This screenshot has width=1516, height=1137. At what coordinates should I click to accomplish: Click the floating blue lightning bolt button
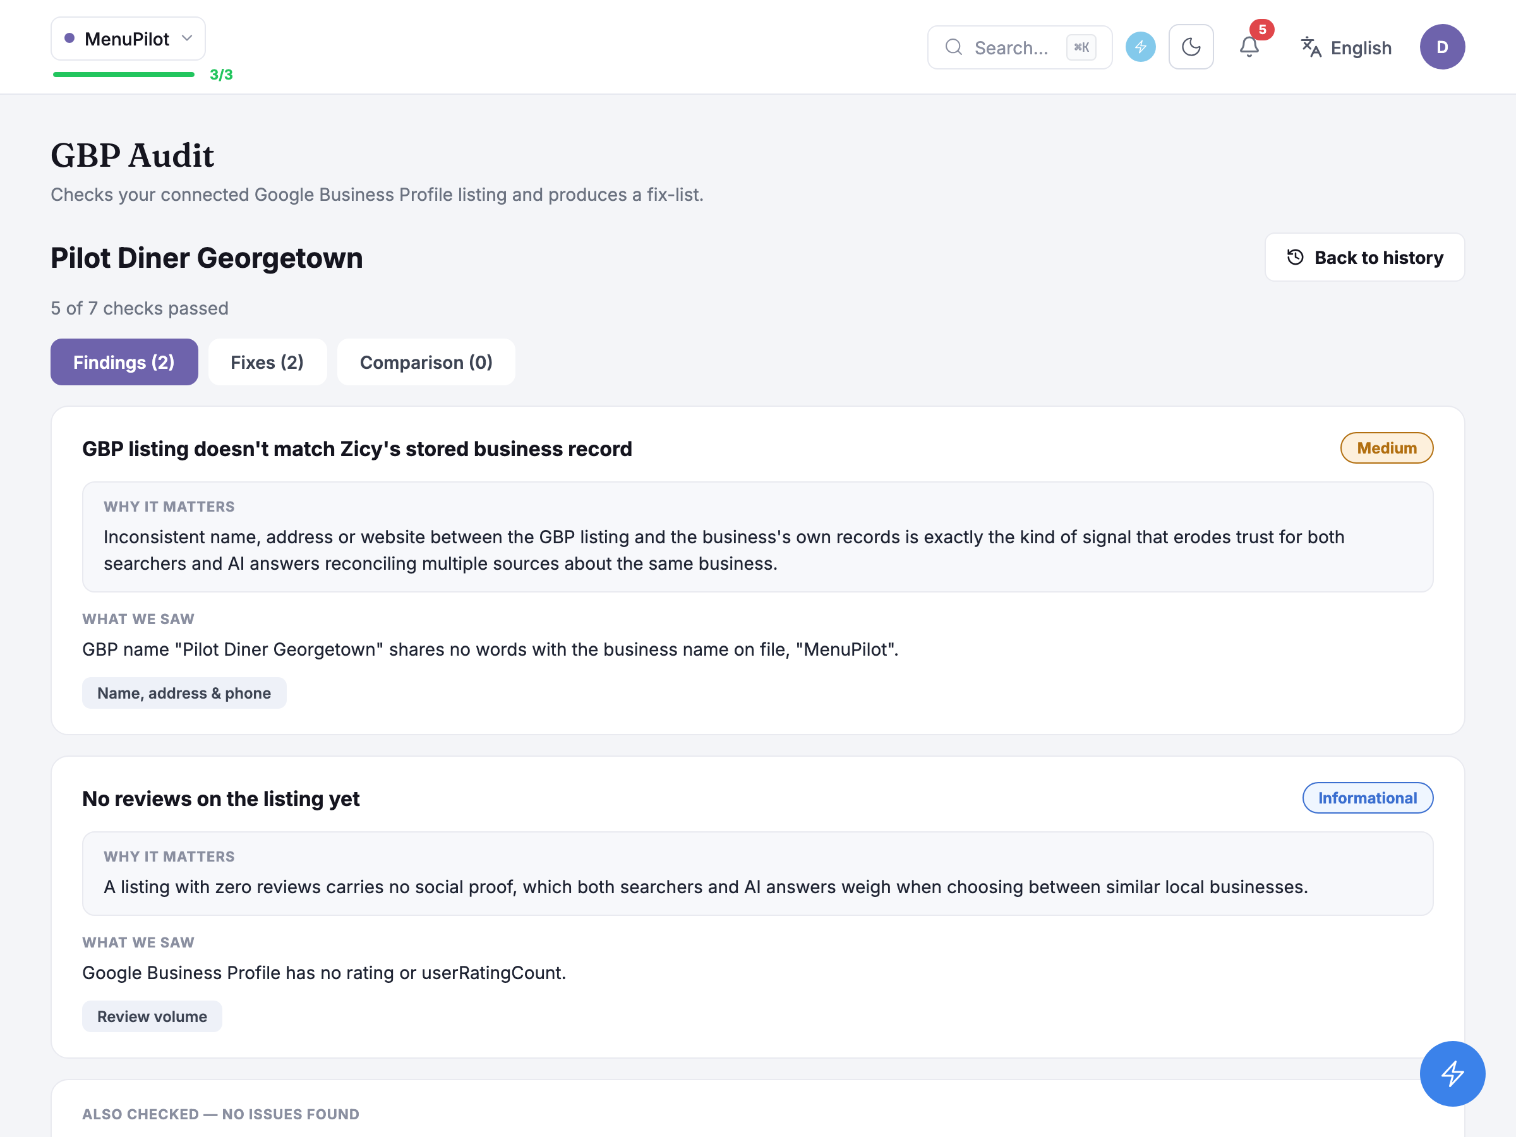(1452, 1073)
